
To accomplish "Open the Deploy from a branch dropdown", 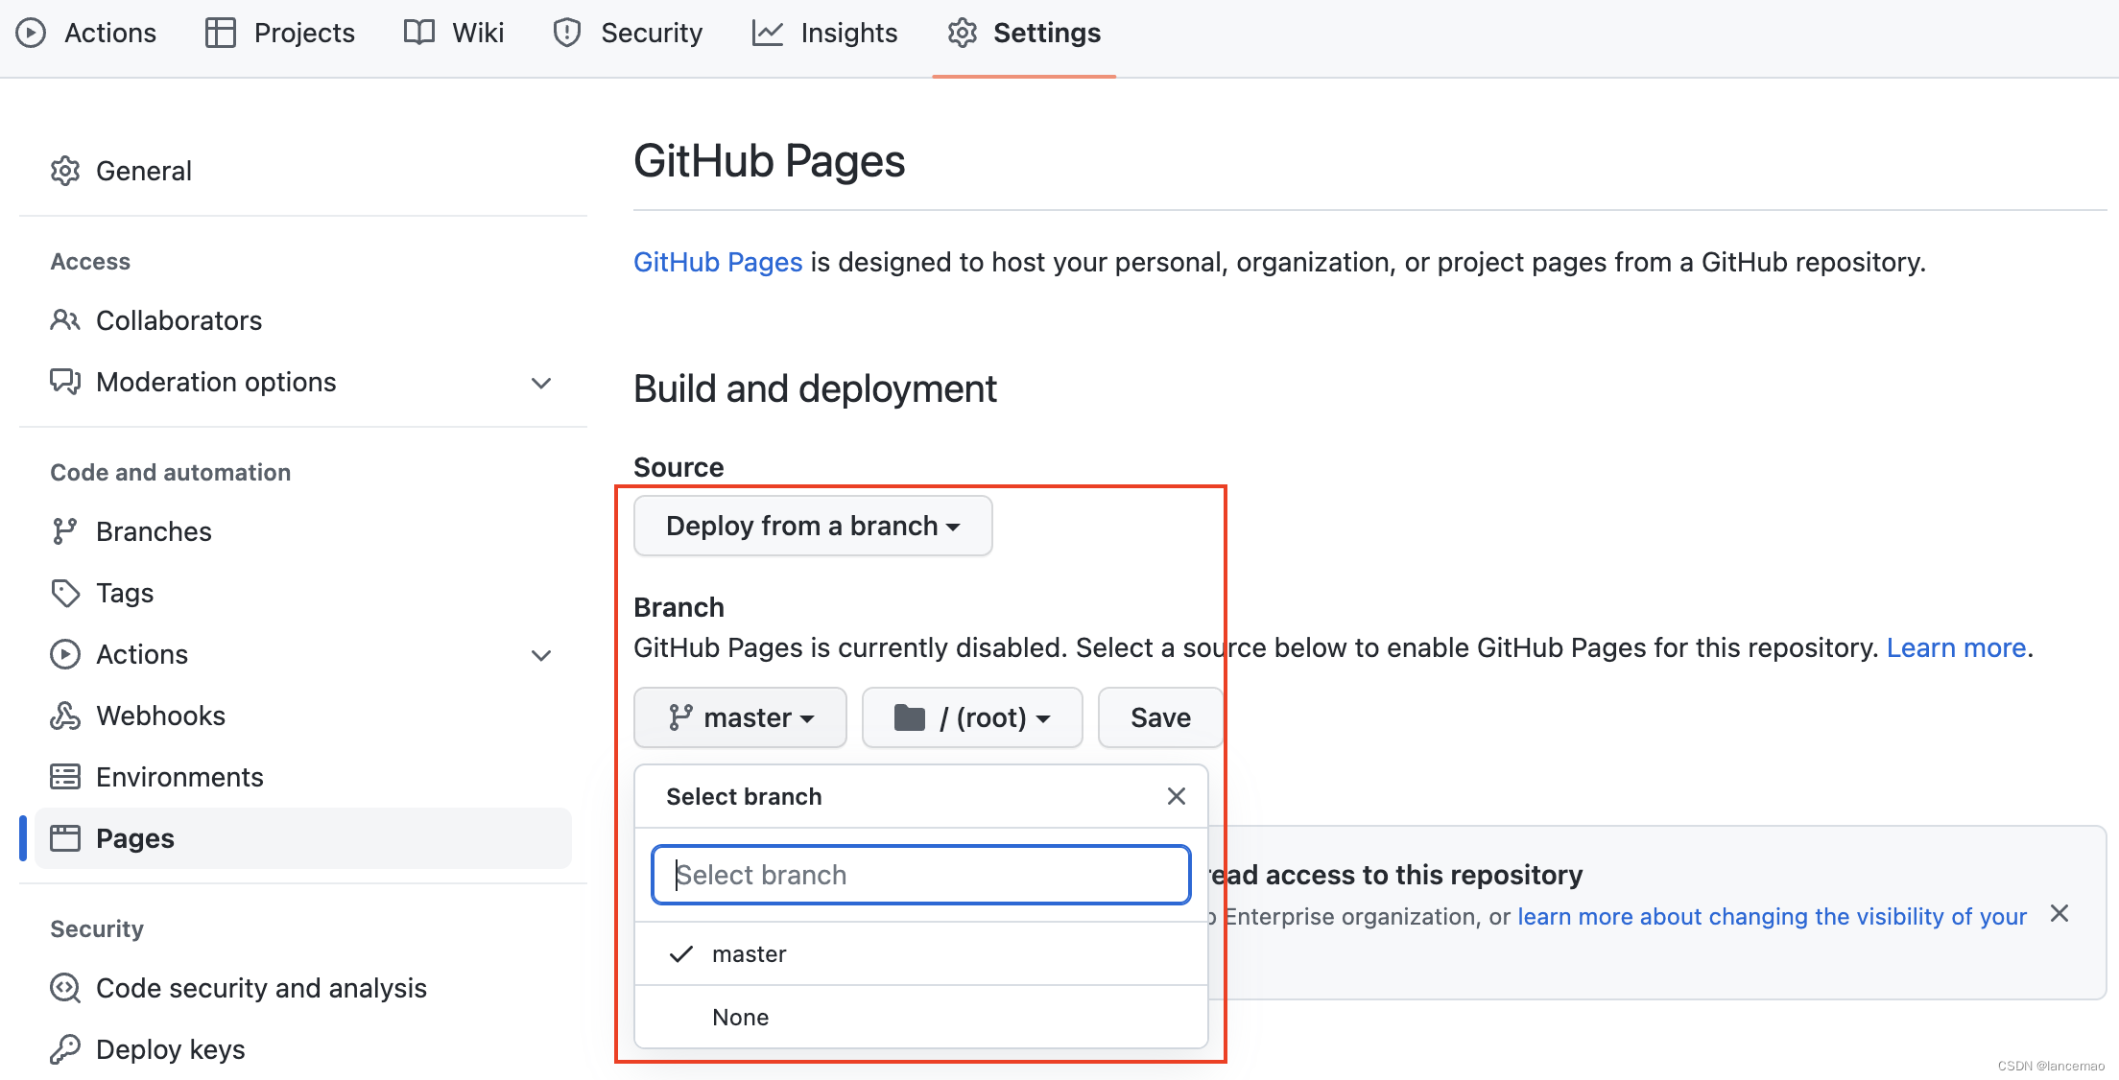I will pyautogui.click(x=812, y=526).
